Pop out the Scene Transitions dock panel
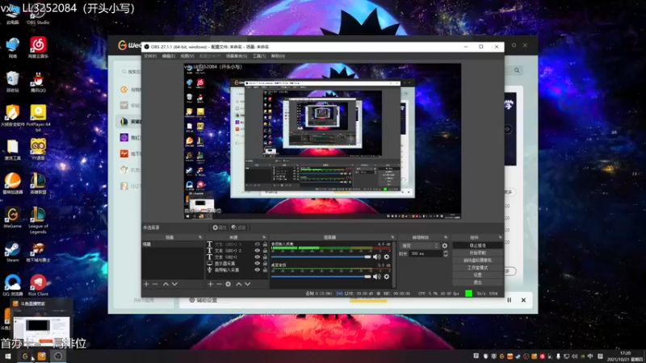The image size is (646, 363). click(x=446, y=237)
